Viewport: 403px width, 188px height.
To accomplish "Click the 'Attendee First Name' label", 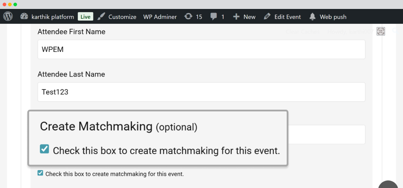I will click(x=72, y=32).
